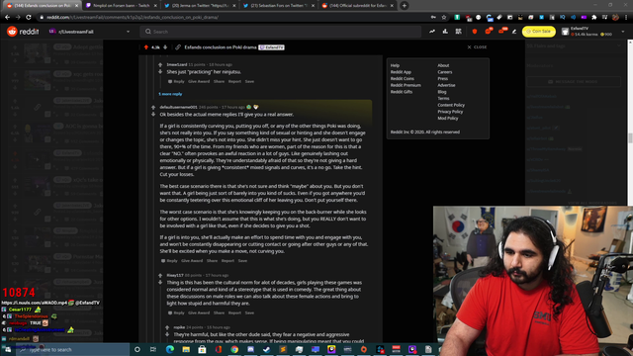Click the page vertical scrollbar
Viewport: 633px width, 356px height.
point(630,137)
